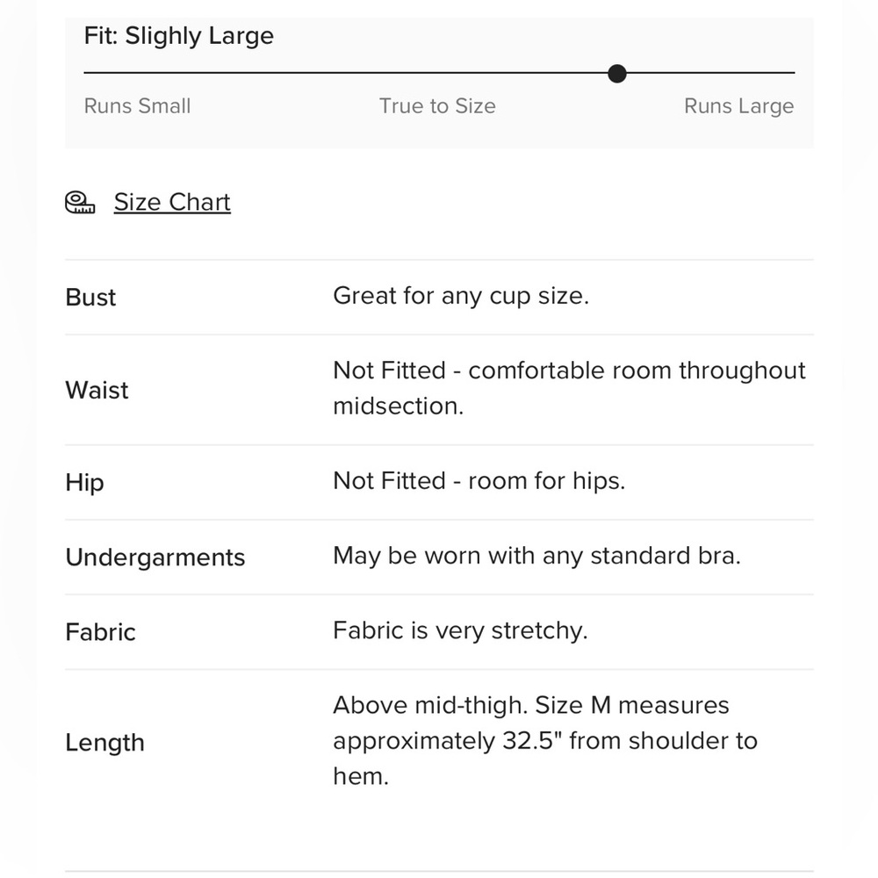
Task: Click the Fabric row label
Action: pyautogui.click(x=100, y=632)
